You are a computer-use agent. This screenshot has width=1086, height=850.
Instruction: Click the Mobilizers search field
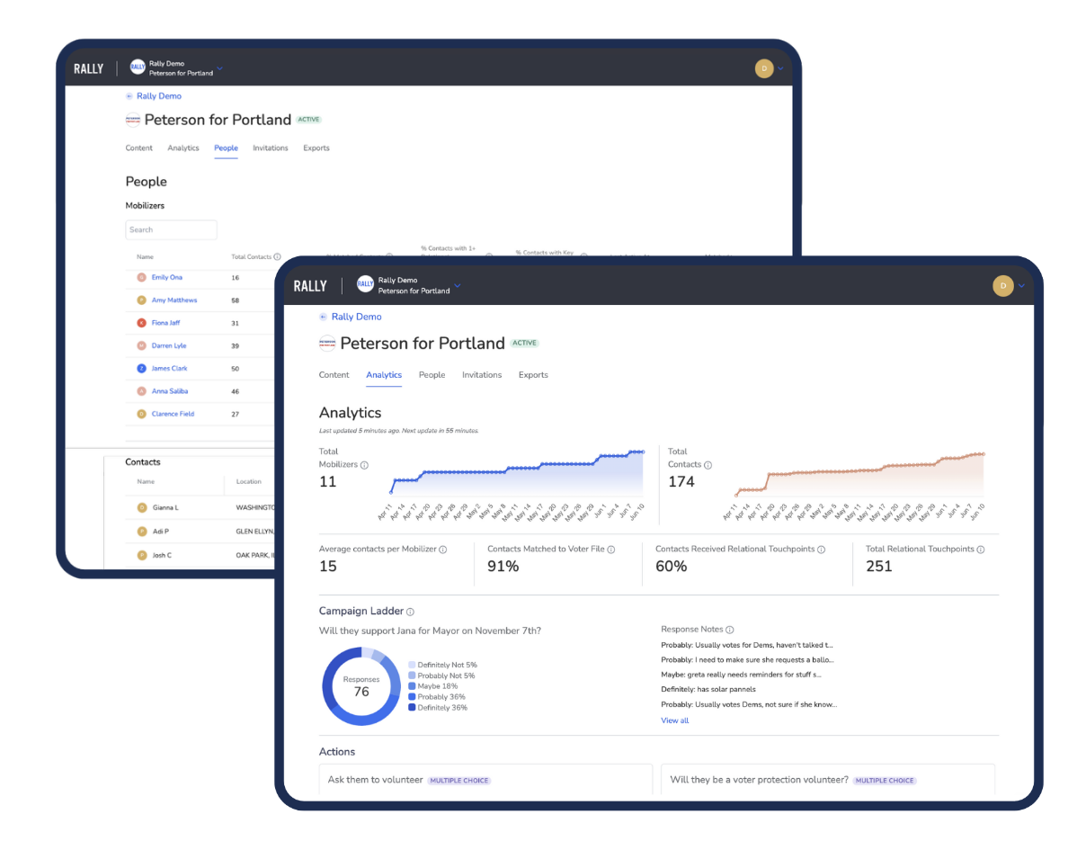[x=171, y=230]
